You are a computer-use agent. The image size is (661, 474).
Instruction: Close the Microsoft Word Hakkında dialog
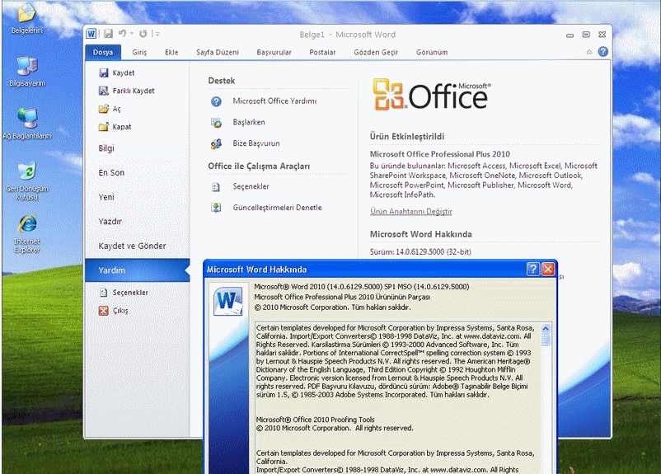coord(548,269)
